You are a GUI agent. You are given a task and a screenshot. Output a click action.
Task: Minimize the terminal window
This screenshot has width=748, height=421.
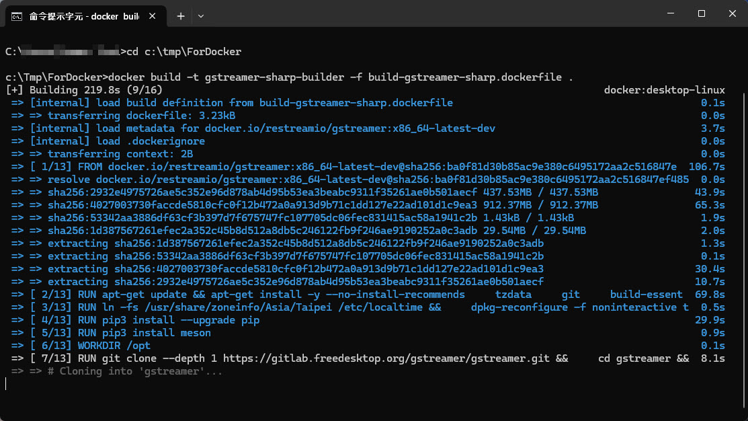[669, 13]
